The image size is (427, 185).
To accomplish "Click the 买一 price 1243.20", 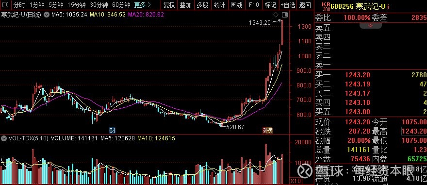I will pos(358,75).
